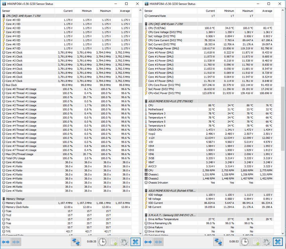Click the blue X close-sensors icon in left window
Viewport: 286px width, 249px height.
135,242
